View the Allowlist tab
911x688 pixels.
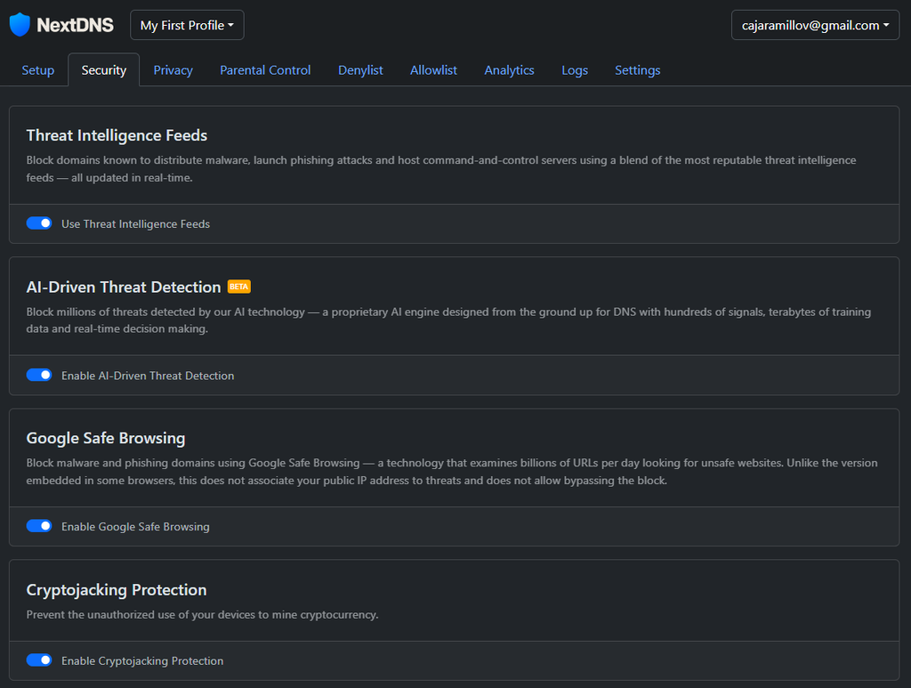coord(433,69)
